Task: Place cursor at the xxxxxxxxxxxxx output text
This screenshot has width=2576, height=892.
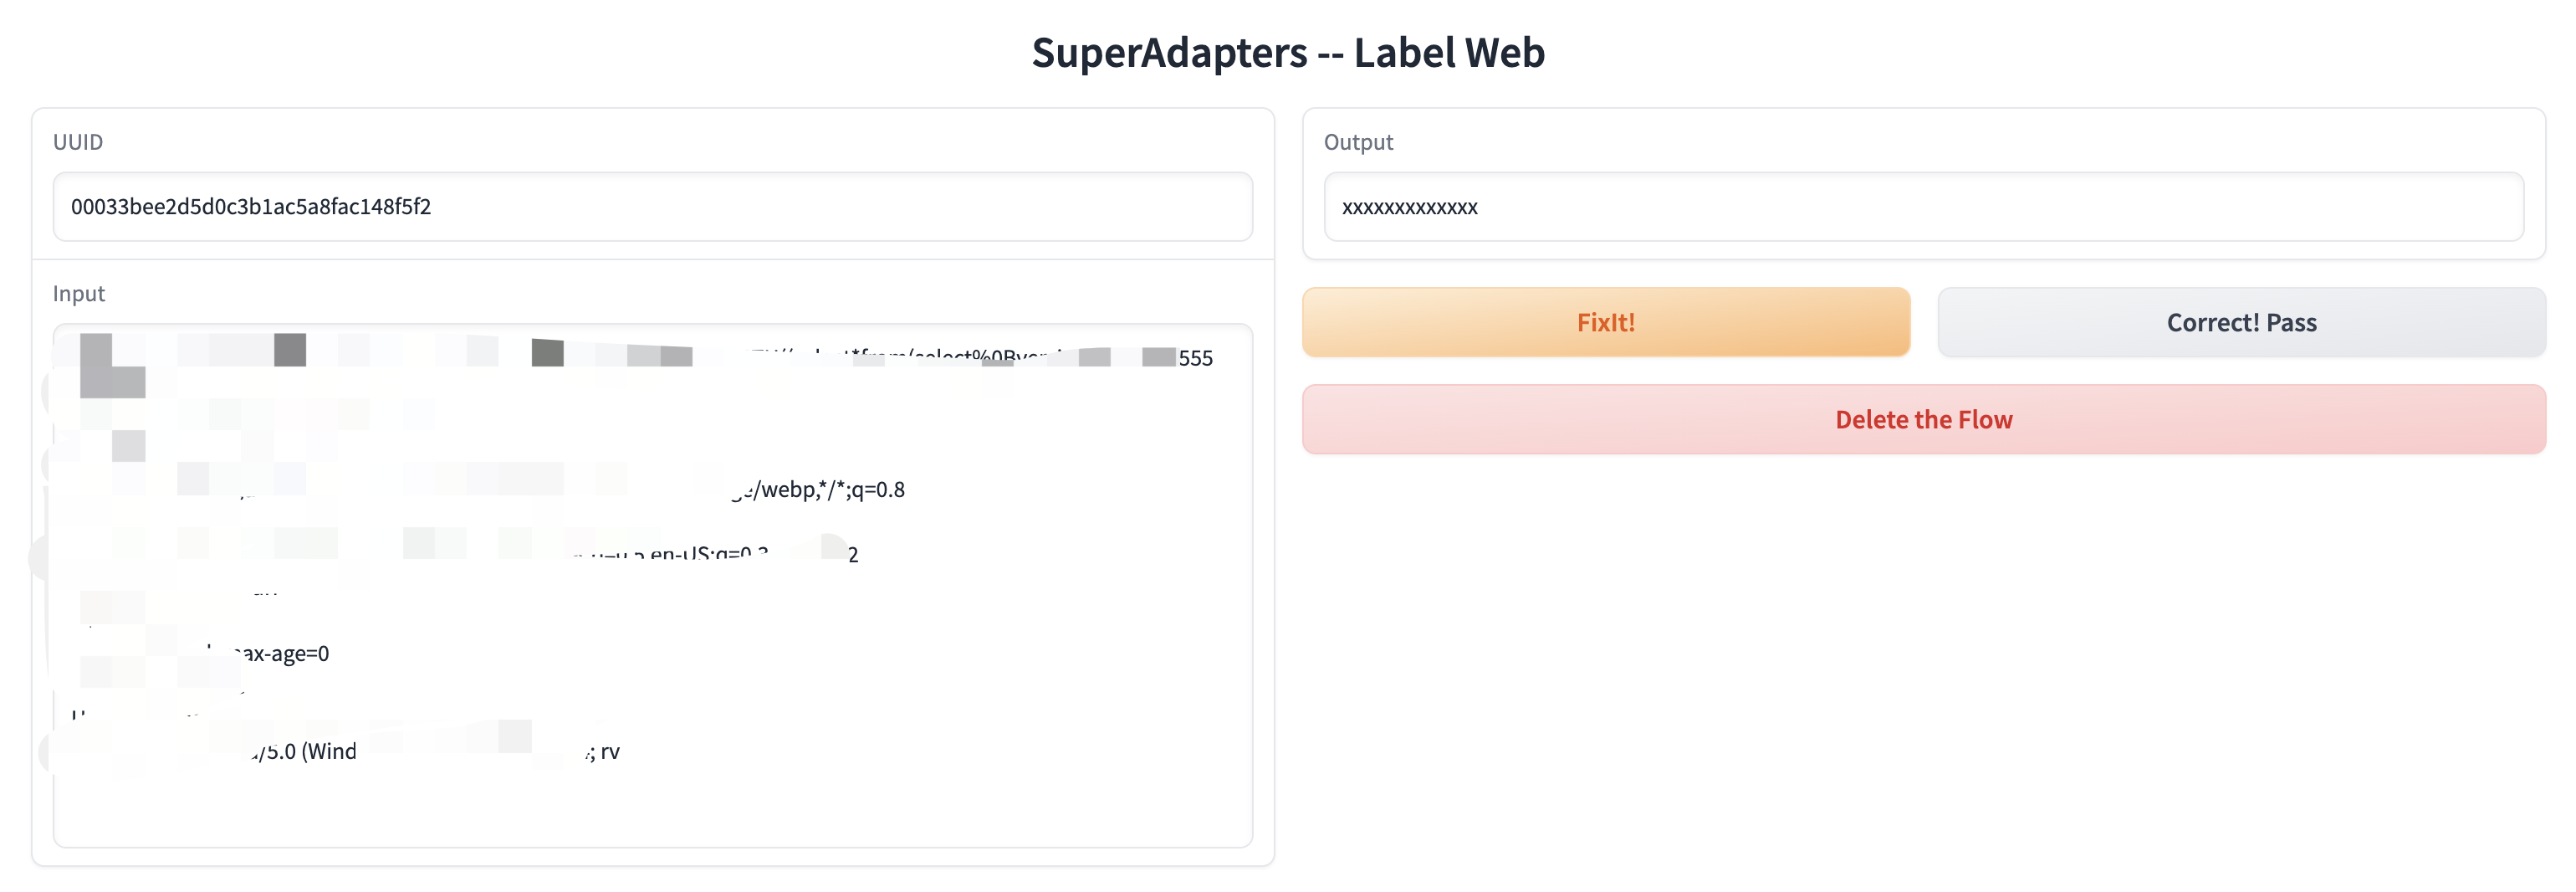Action: [x=1409, y=207]
